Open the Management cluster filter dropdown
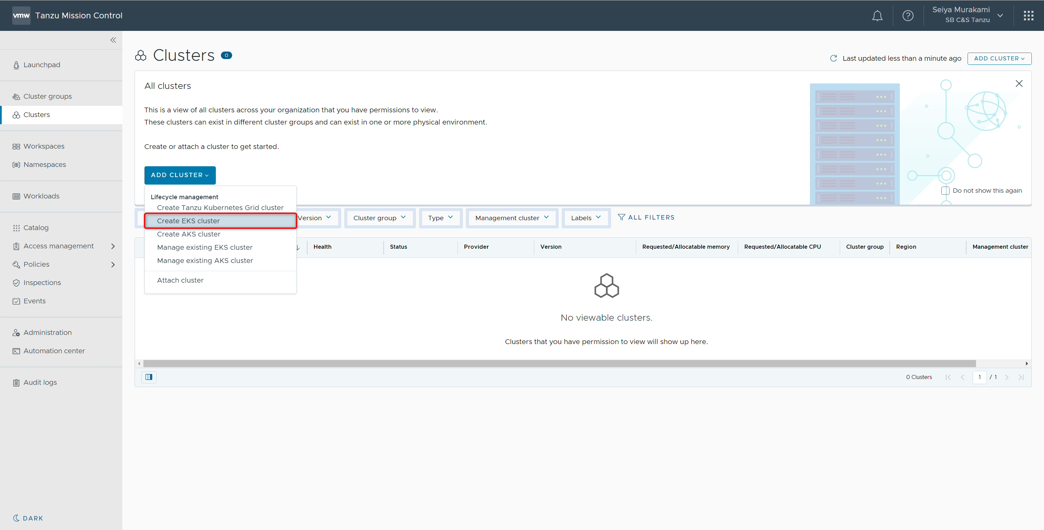Image resolution: width=1044 pixels, height=530 pixels. coord(511,217)
